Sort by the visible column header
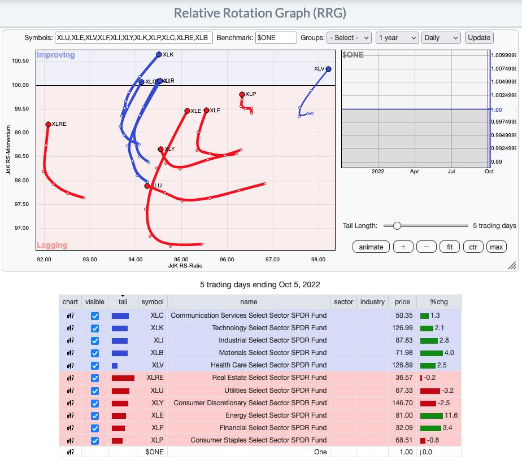 pos(95,302)
